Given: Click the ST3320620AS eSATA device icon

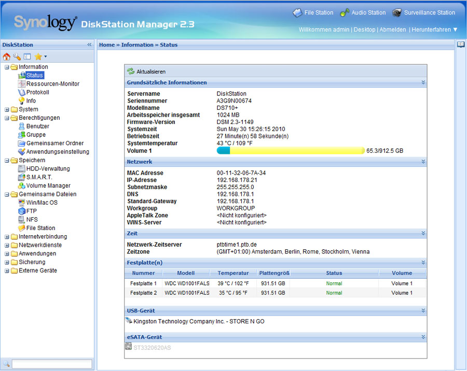Looking at the screenshot, I should coord(128,346).
